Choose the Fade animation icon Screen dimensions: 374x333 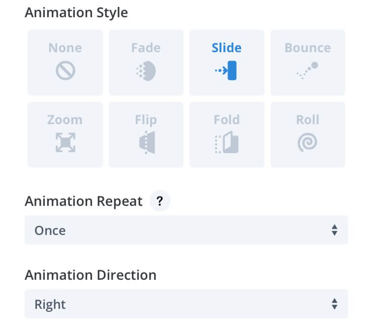[146, 71]
